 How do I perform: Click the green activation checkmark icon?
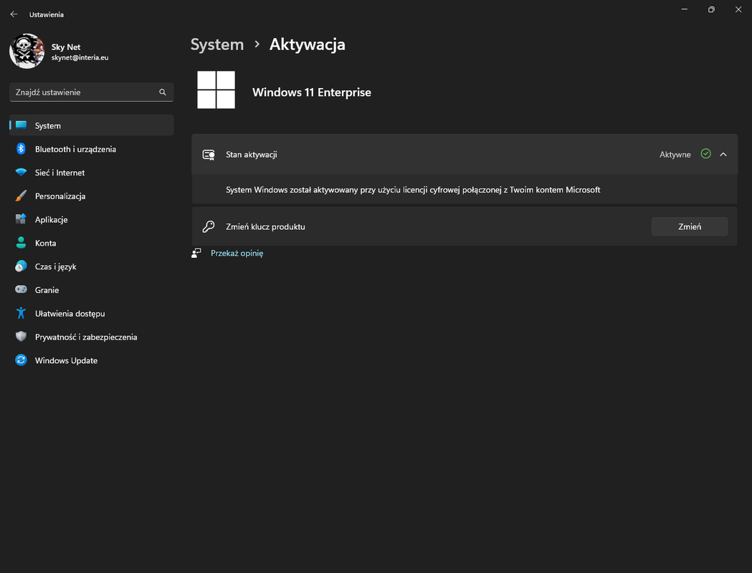(705, 154)
